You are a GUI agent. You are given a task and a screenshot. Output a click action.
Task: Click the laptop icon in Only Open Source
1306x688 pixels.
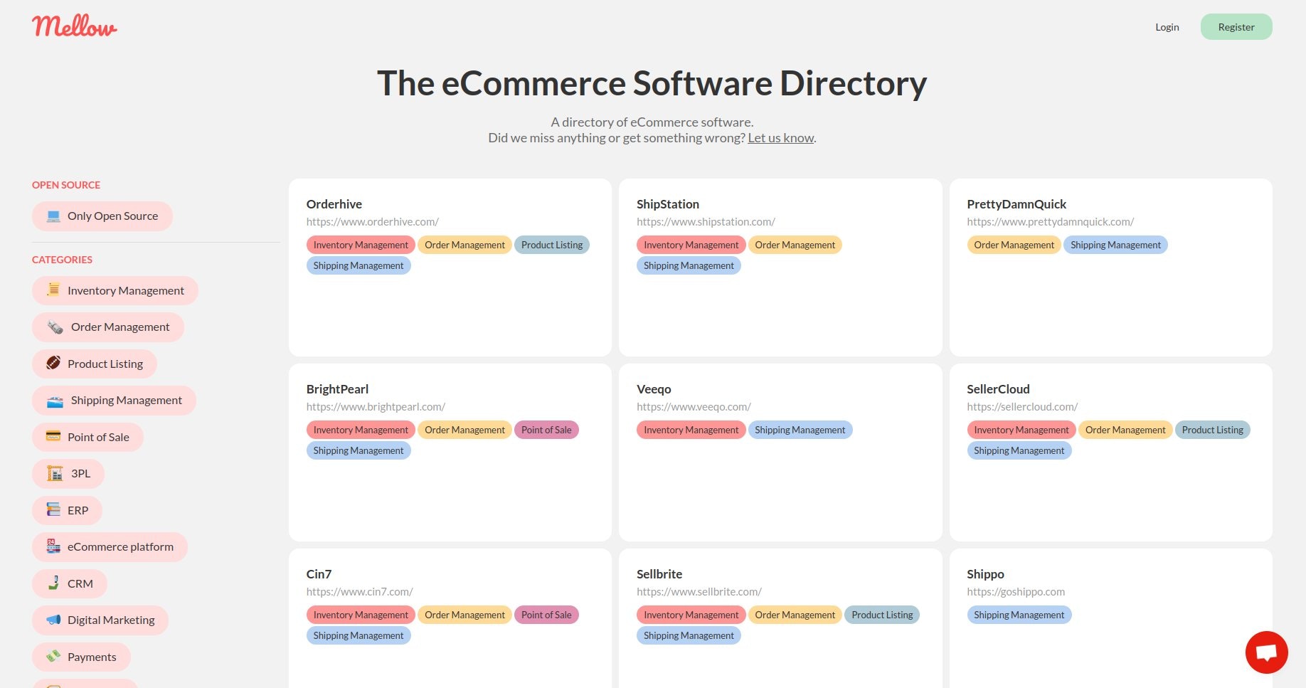click(53, 216)
